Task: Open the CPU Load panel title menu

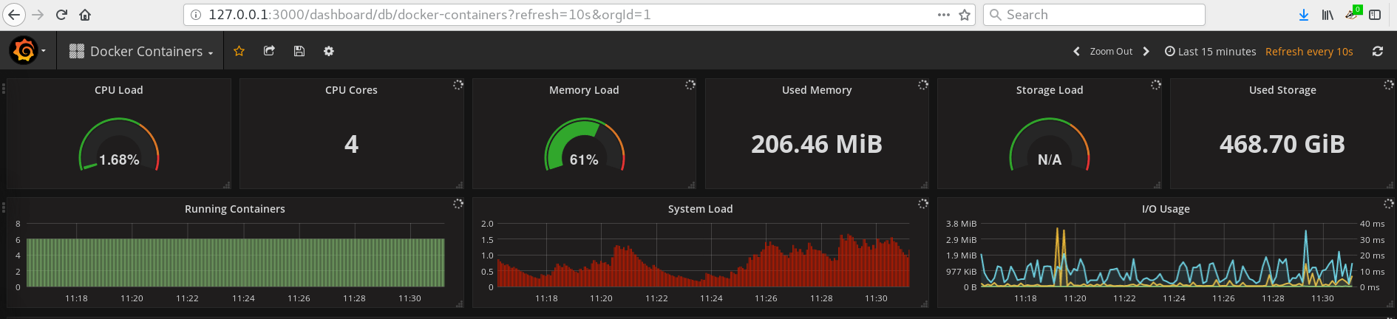Action: coord(119,90)
